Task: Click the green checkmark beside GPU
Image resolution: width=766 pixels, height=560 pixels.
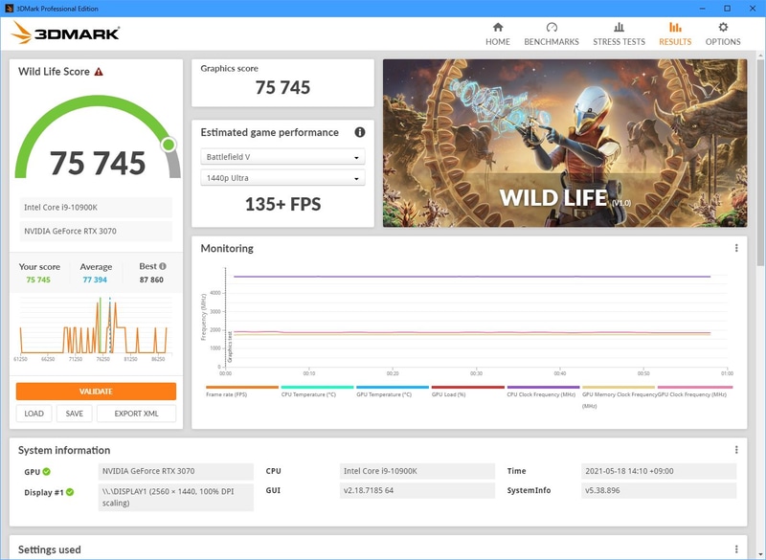Action: [x=47, y=470]
